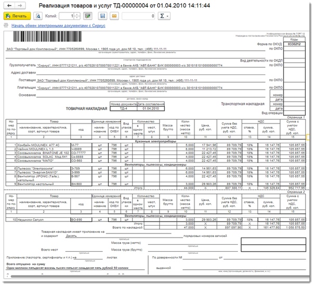Click the document exchange icon beside the link
Viewport: 314px width, 286px height.
(6, 26)
